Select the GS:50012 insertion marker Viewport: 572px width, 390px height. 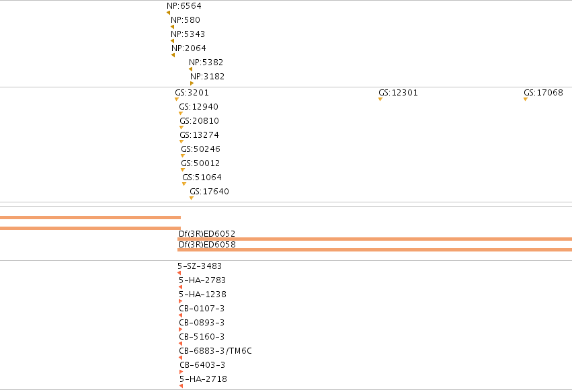[183, 170]
